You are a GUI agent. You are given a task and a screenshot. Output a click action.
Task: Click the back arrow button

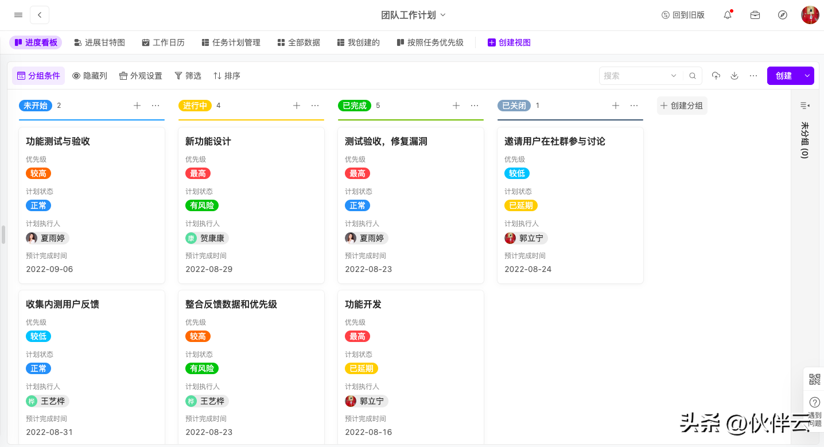[x=40, y=15]
